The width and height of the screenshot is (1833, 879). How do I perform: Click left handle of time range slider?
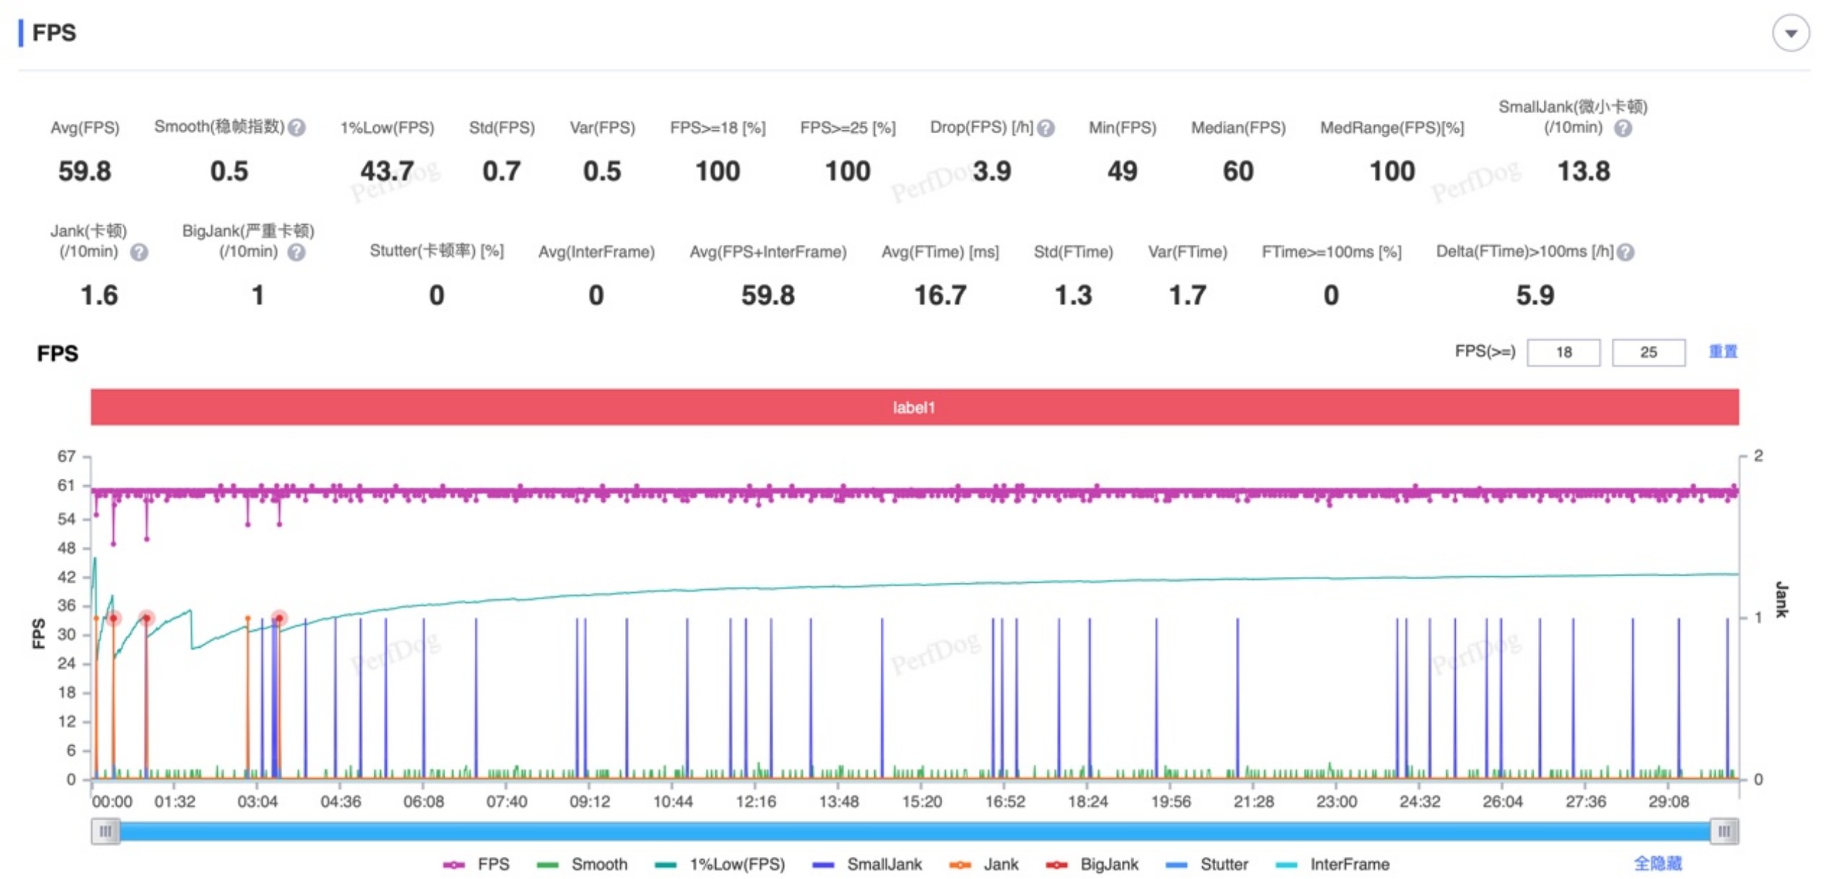pos(105,831)
